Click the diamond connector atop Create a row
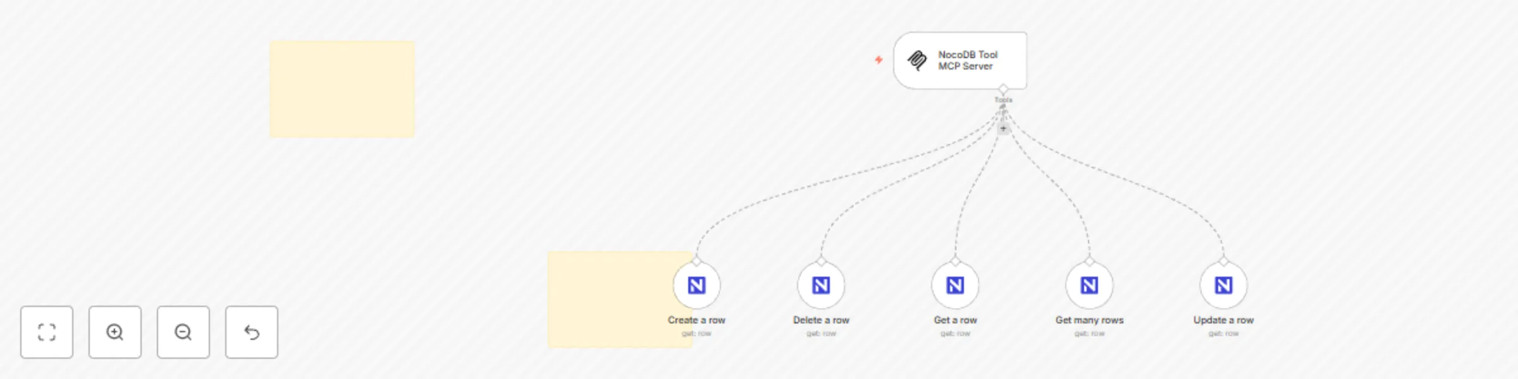The image size is (1518, 379). (696, 262)
